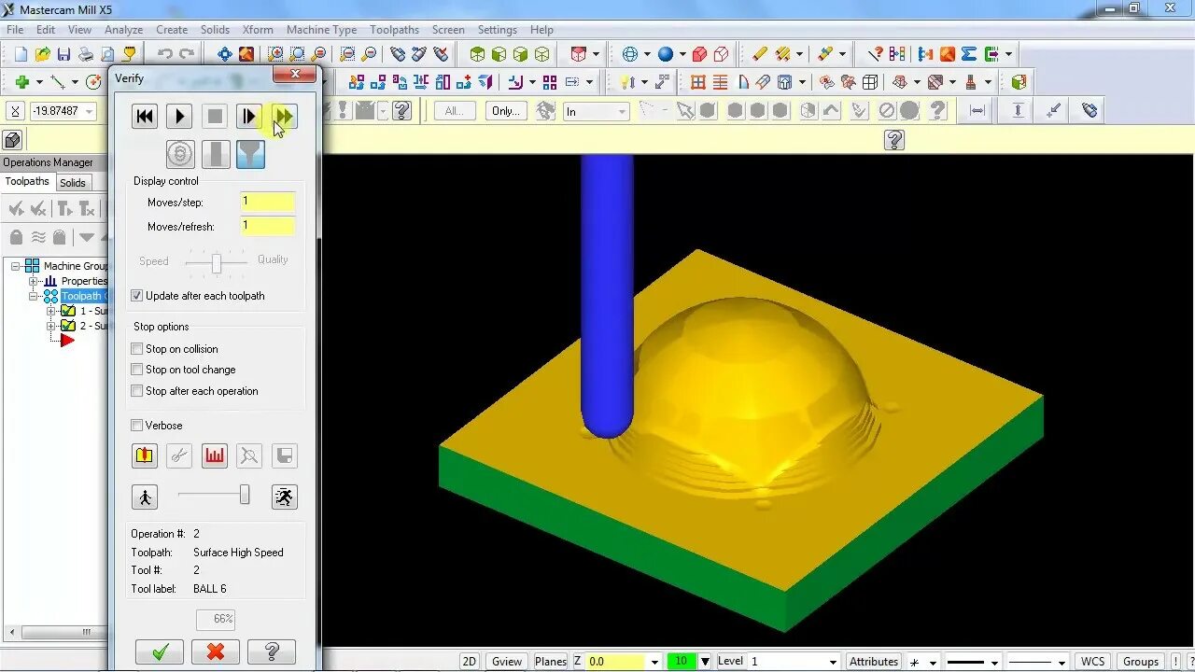Expand operation 1 surface toolpath node
This screenshot has width=1195, height=672.
[52, 311]
